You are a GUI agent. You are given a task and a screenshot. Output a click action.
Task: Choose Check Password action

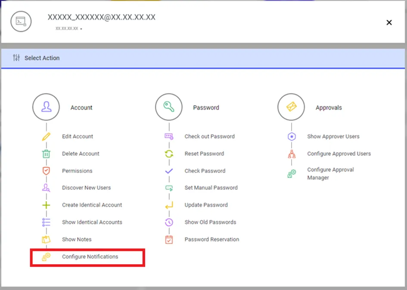coord(205,171)
